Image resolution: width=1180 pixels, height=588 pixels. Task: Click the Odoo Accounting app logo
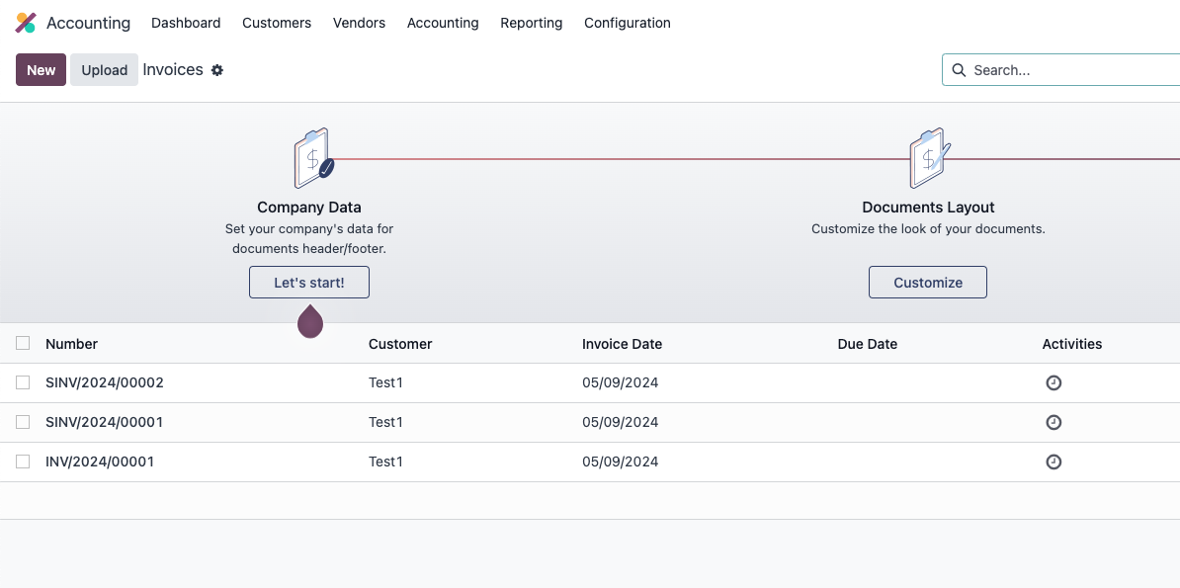[x=26, y=23]
